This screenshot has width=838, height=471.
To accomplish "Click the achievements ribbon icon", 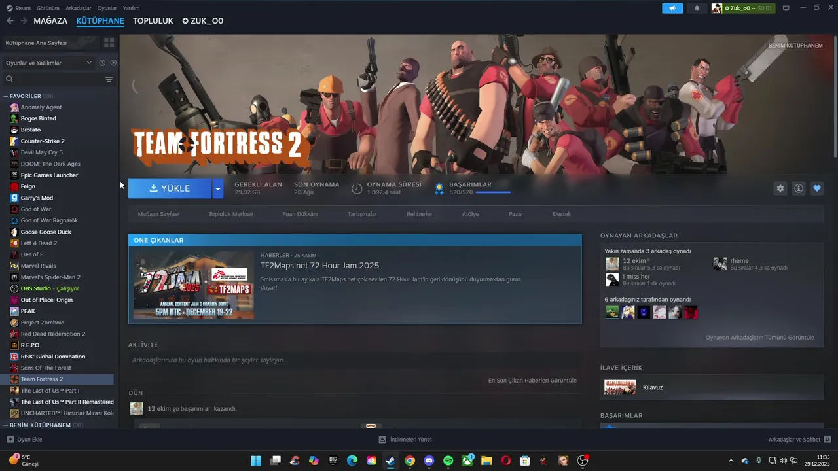I will tap(439, 188).
